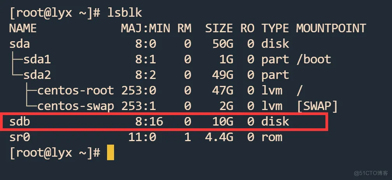Click the 4.4G size of sr0
Image resolution: width=392 pixels, height=180 pixels.
tap(219, 137)
